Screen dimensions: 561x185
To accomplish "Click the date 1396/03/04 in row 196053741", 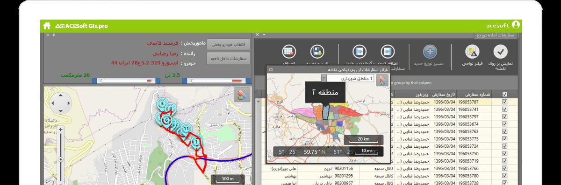I will point(444,109).
